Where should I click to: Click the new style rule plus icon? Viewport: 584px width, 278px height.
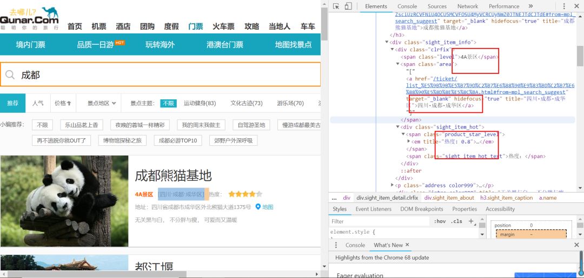click(x=471, y=221)
